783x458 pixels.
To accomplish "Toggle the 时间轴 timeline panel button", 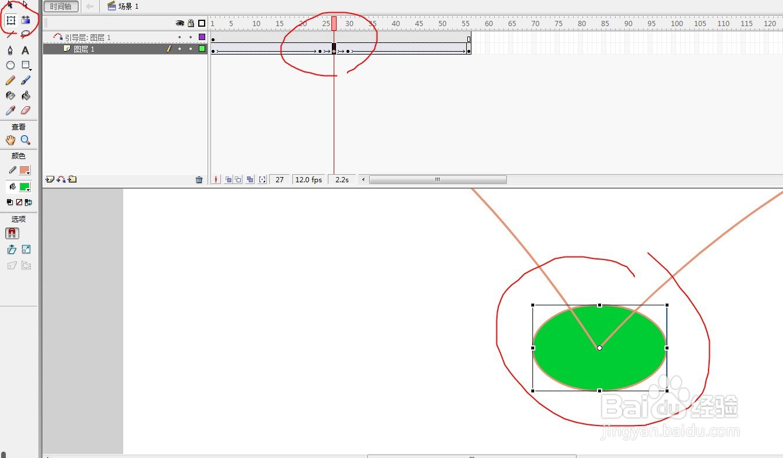I will 61,6.
